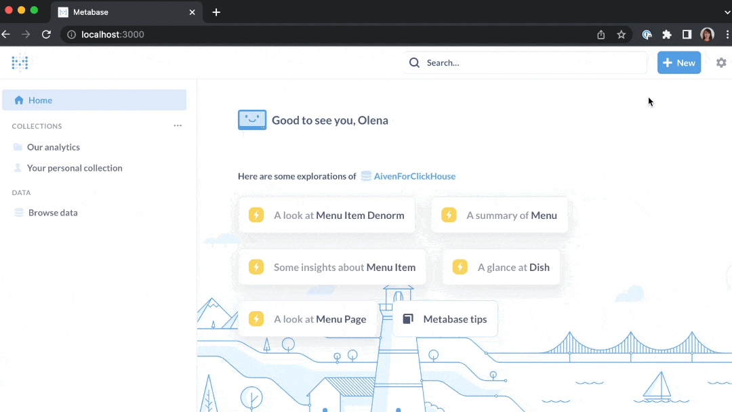Open AivenForClickHouse database link
Image resolution: width=732 pixels, height=412 pixels.
click(415, 176)
